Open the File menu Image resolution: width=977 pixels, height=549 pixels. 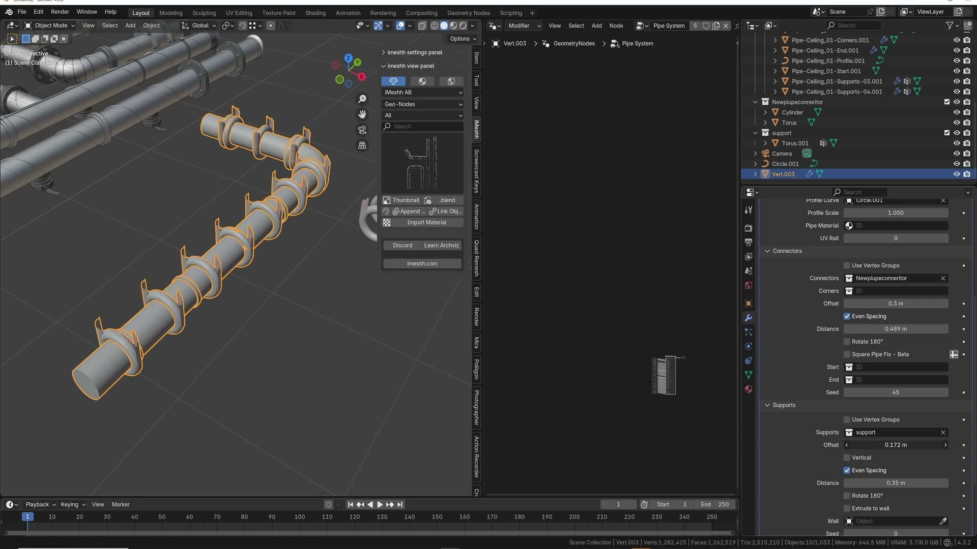point(22,12)
